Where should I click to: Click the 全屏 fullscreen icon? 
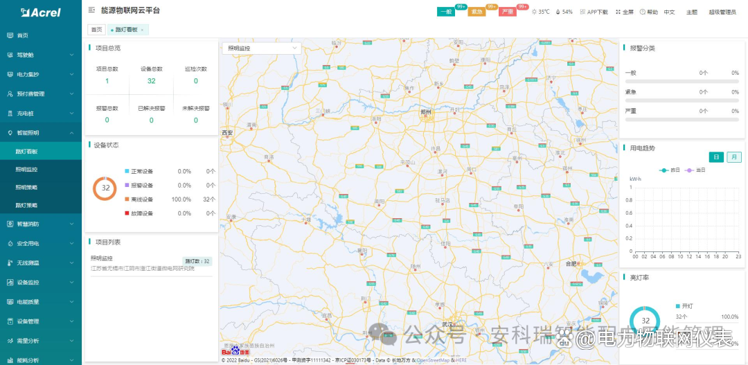618,12
